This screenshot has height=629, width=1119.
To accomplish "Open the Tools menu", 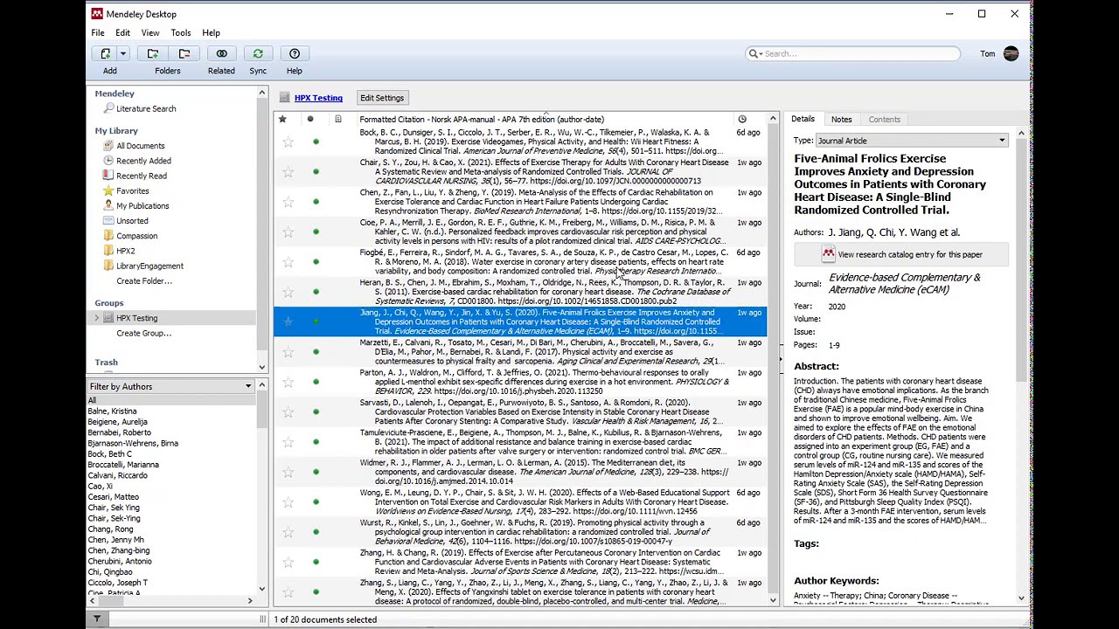I will pyautogui.click(x=181, y=33).
